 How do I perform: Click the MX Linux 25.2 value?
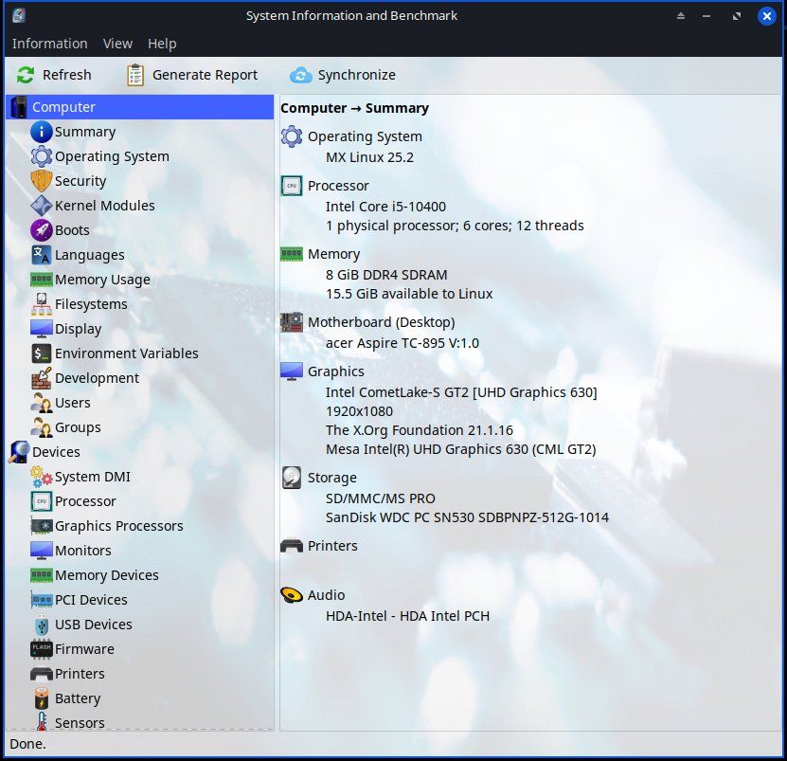coord(369,157)
